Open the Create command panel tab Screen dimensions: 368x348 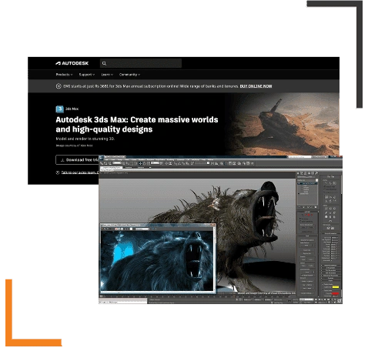tap(298, 173)
